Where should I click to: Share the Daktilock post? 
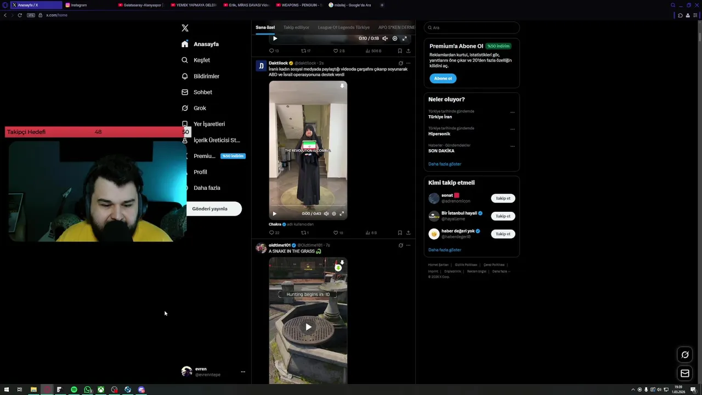click(408, 233)
